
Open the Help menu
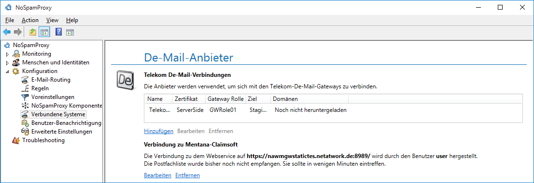72,20
